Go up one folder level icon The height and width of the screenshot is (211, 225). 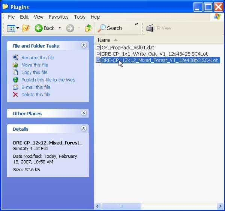[88, 28]
